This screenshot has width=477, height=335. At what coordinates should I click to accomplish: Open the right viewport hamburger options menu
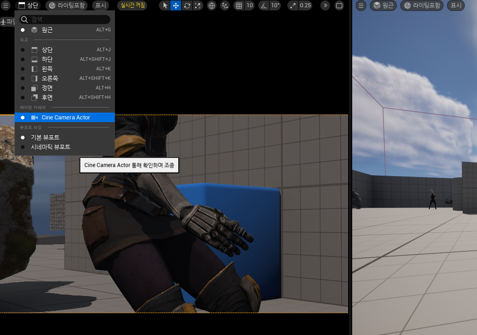pos(361,5)
